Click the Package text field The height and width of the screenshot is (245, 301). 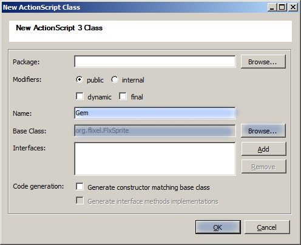155,61
